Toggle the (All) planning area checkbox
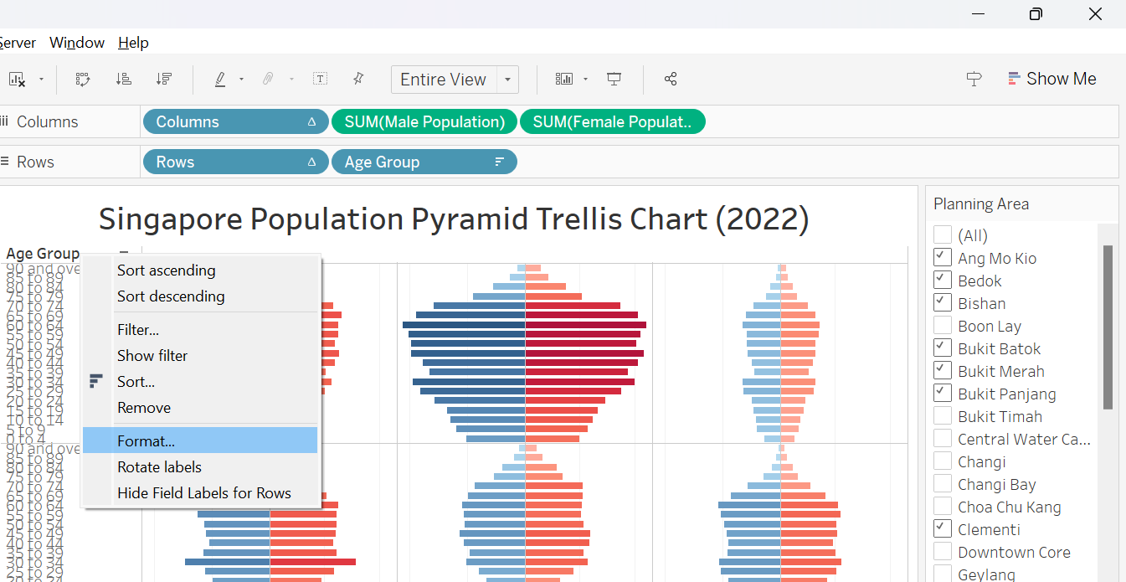The width and height of the screenshot is (1126, 582). 943,235
